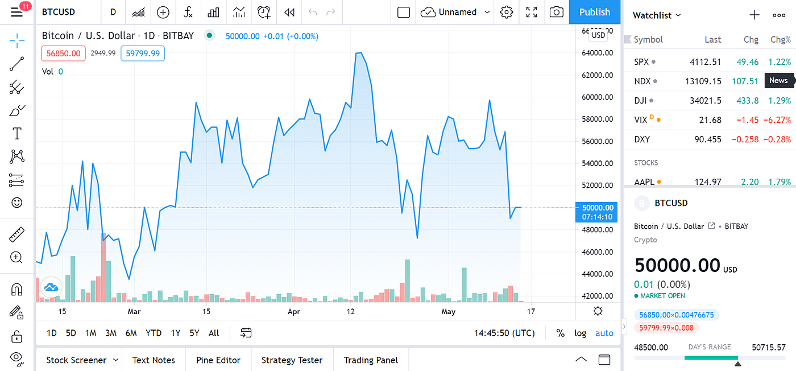The width and height of the screenshot is (796, 371).
Task: Open chart style selector in top toolbar
Action: pyautogui.click(x=138, y=12)
